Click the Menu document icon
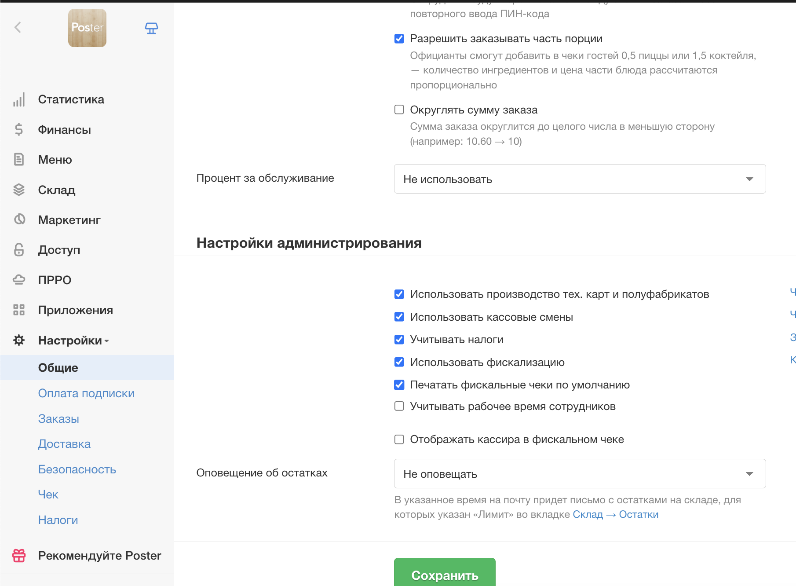The height and width of the screenshot is (586, 796). (x=19, y=160)
